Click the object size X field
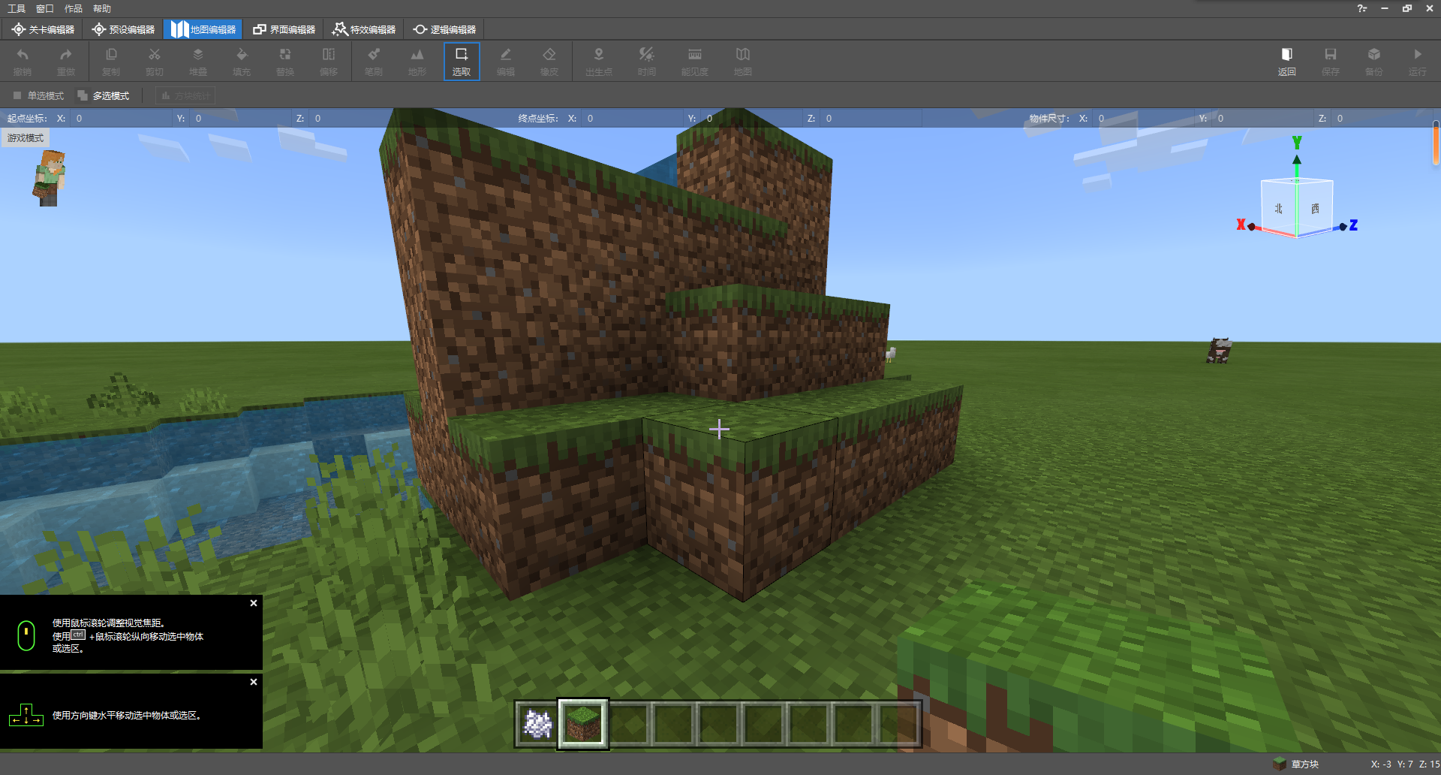The width and height of the screenshot is (1441, 775). tap(1142, 119)
